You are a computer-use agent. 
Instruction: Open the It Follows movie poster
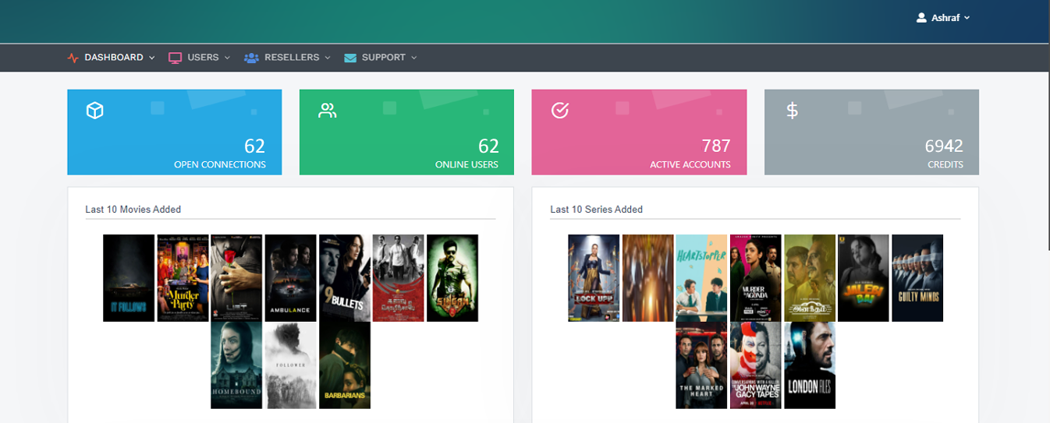pos(129,278)
